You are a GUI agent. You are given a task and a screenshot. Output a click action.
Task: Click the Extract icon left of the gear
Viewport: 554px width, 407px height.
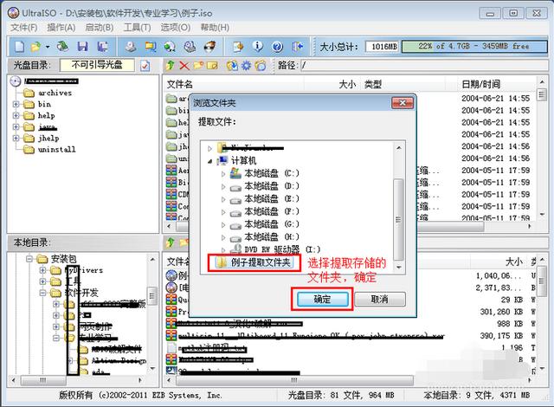click(232, 65)
